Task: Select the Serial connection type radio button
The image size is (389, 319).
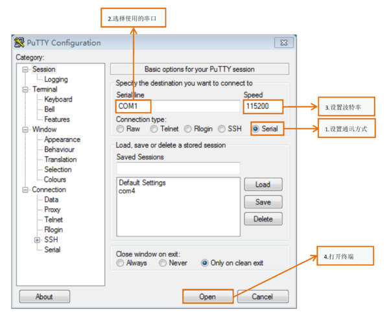Action: [255, 129]
